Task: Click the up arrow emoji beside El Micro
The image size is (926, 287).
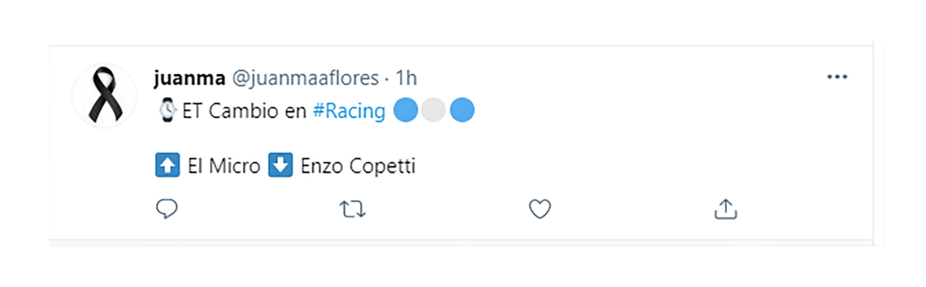Action: click(x=167, y=165)
